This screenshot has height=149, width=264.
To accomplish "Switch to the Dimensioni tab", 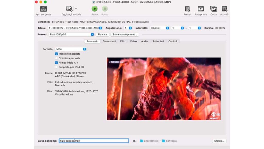I will click(109, 41).
